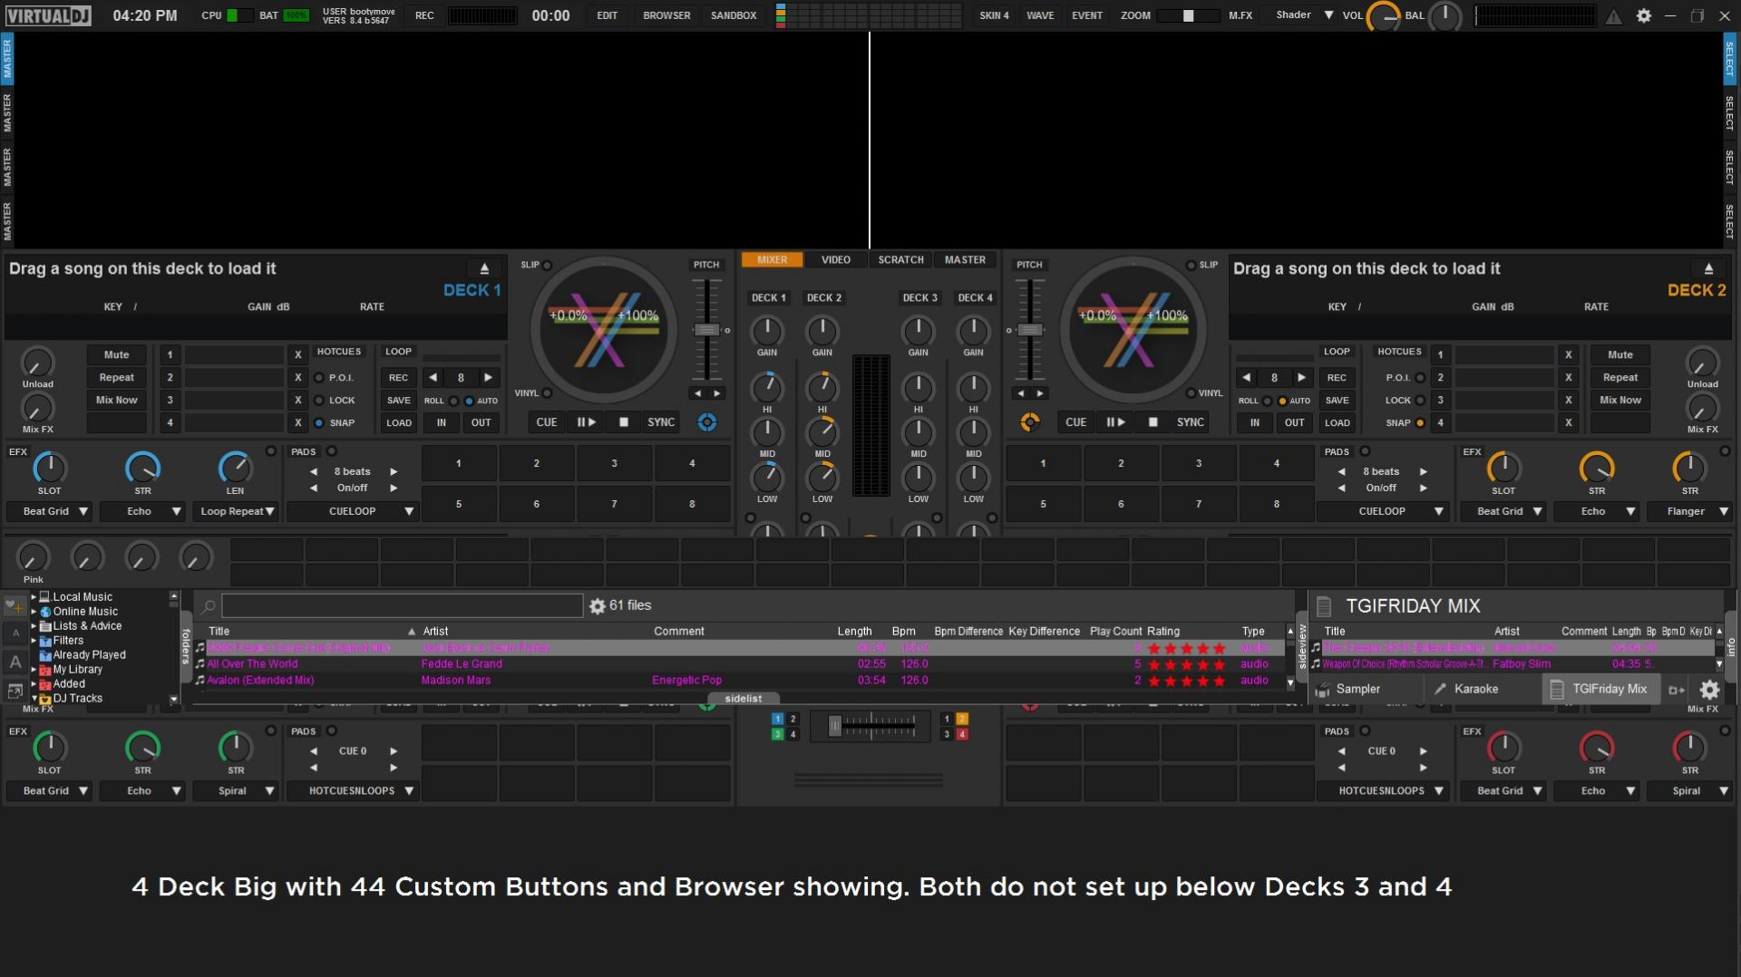Play or pause Deck 1
Viewport: 1741px width, 977px height.
[587, 422]
